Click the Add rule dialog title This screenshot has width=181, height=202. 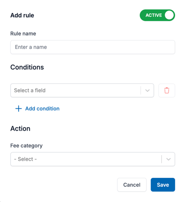(22, 15)
